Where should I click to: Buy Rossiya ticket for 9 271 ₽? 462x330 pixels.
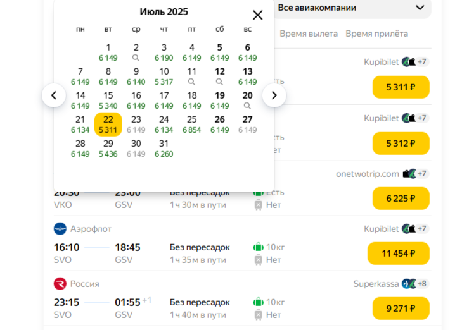coord(401,309)
